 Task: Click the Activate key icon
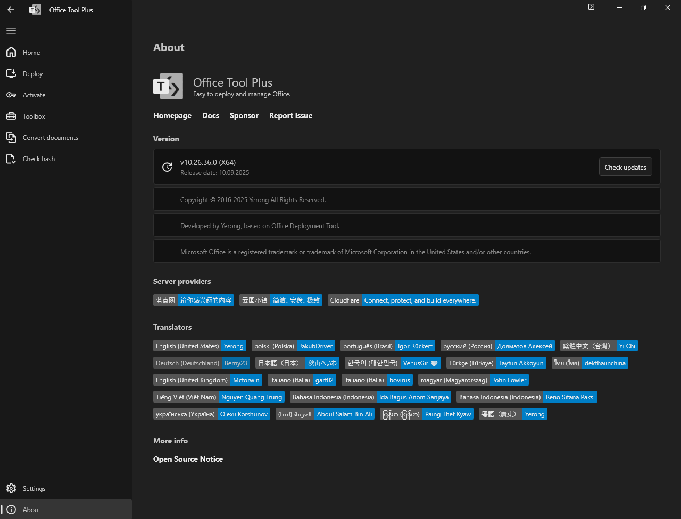[11, 95]
